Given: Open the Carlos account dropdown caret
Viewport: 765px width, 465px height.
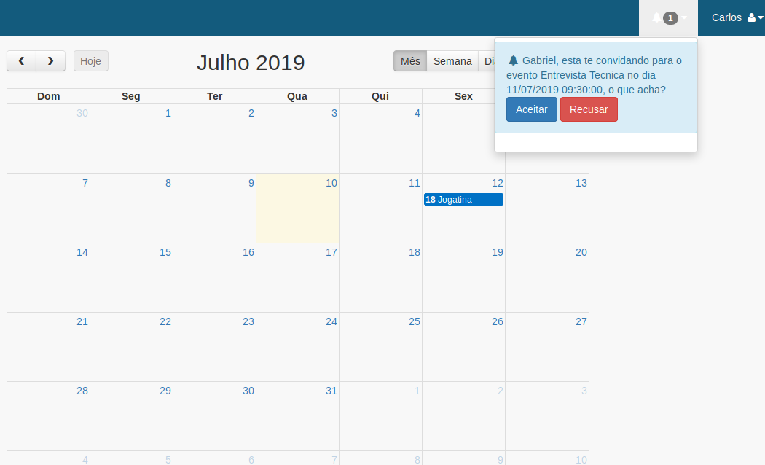Looking at the screenshot, I should pyautogui.click(x=761, y=17).
